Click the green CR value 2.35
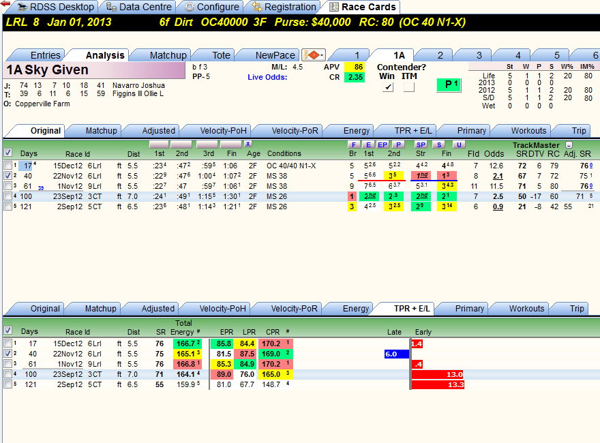Image resolution: width=600 pixels, height=443 pixels. pyautogui.click(x=354, y=77)
